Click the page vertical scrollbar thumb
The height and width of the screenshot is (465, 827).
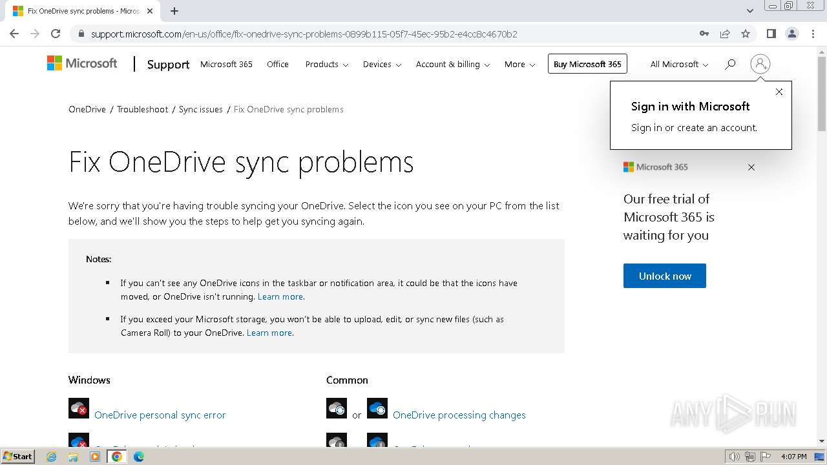tap(822, 95)
